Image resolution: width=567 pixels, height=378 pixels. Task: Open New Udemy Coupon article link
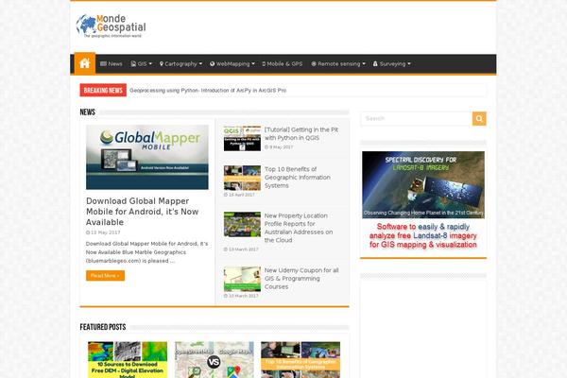point(301,278)
